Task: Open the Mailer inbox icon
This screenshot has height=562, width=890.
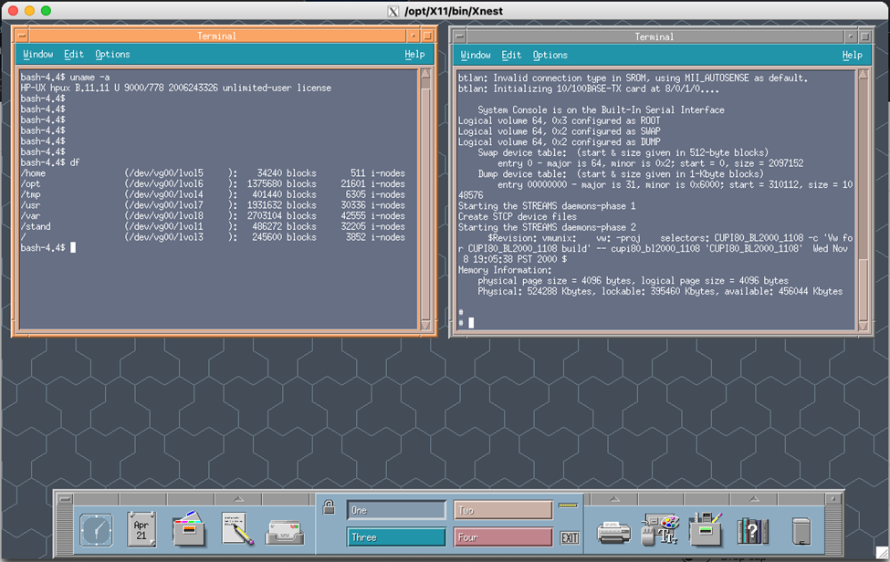Action: 284,531
